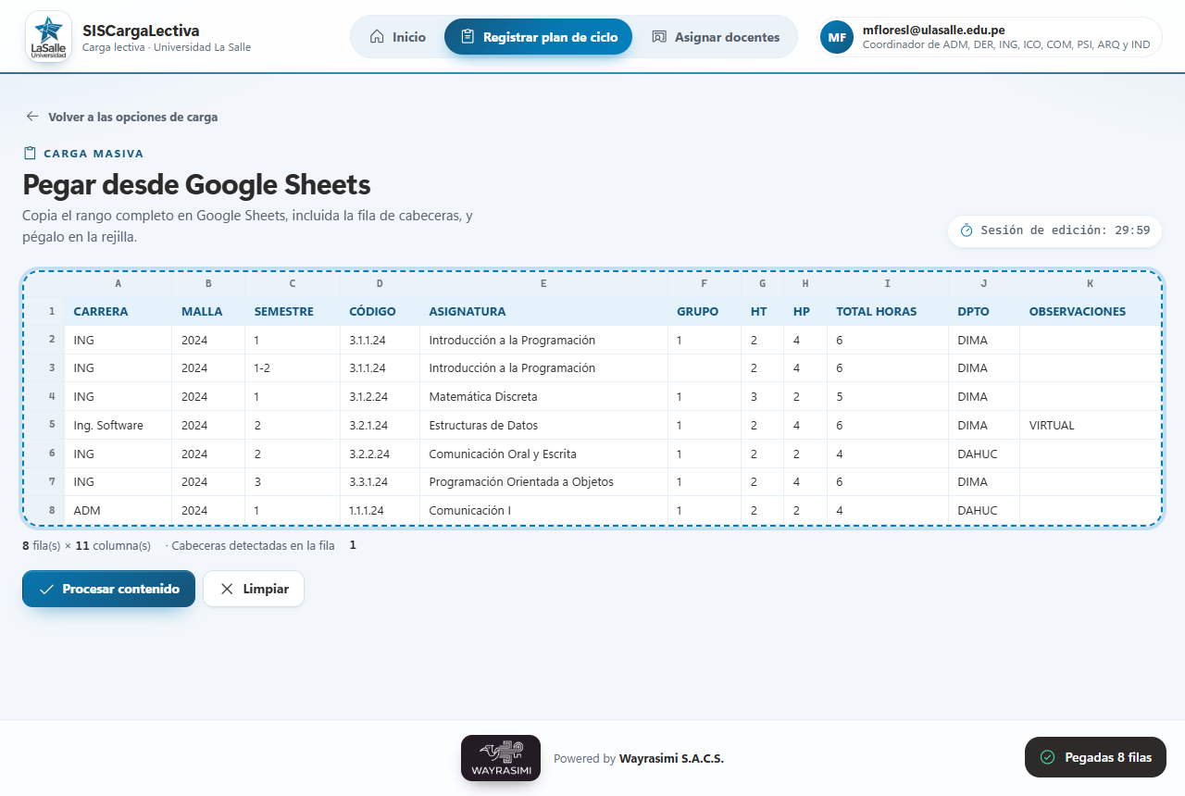Click the TOTAL HORAS header cell
Screen dimensions: 1185x796
tap(888, 311)
